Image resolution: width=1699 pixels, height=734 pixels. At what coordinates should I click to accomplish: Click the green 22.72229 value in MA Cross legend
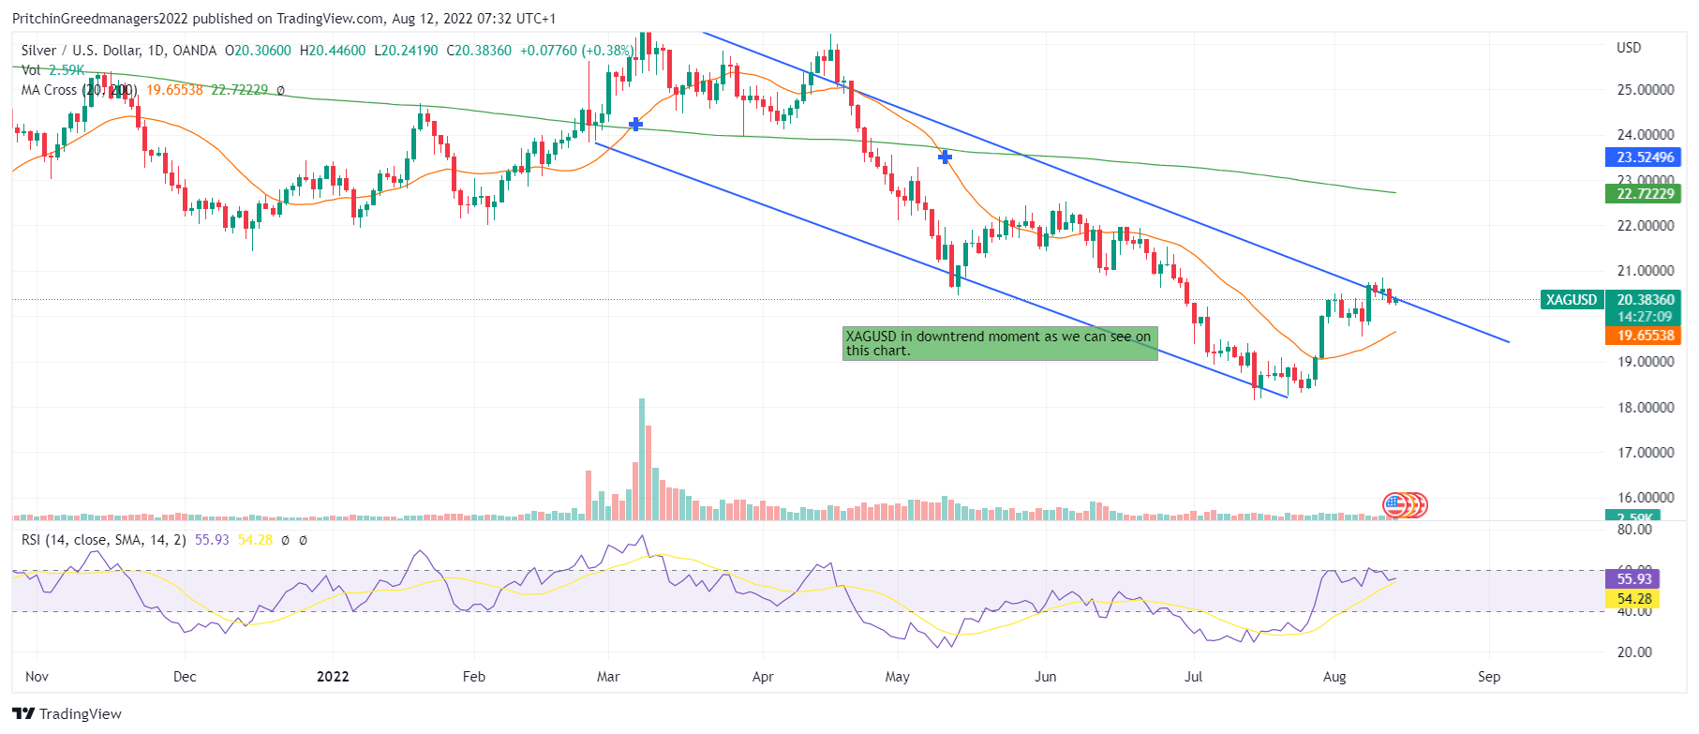click(x=239, y=90)
